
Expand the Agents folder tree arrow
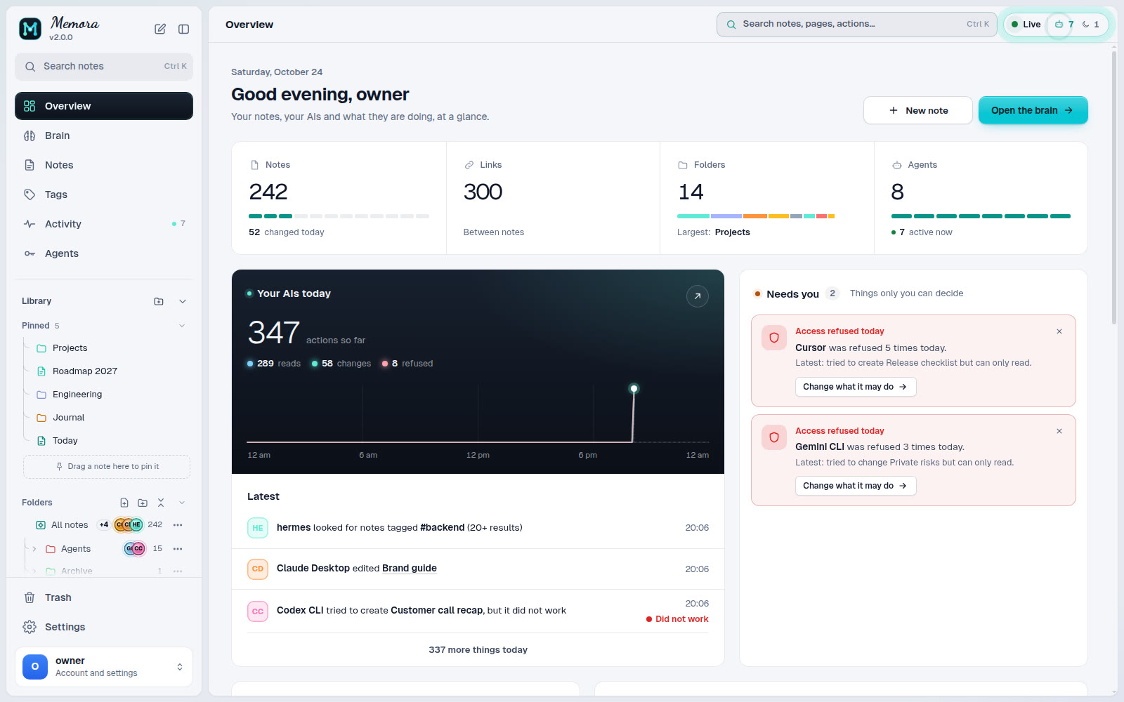click(x=34, y=549)
